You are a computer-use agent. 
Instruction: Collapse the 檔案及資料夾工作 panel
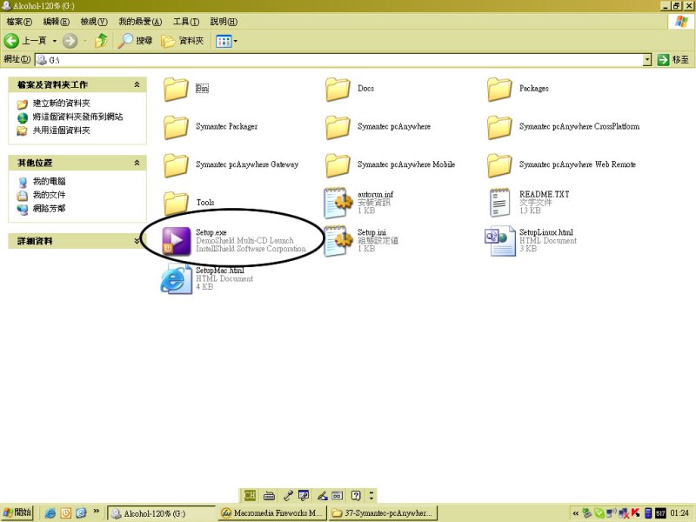137,84
